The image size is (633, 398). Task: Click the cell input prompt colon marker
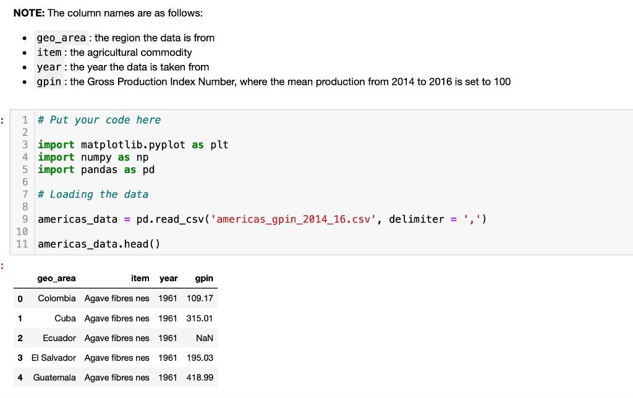click(2, 119)
